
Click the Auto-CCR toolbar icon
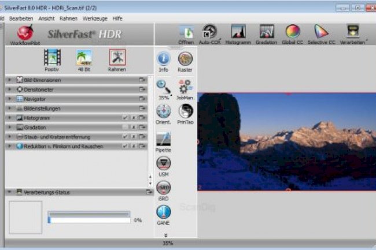209,32
